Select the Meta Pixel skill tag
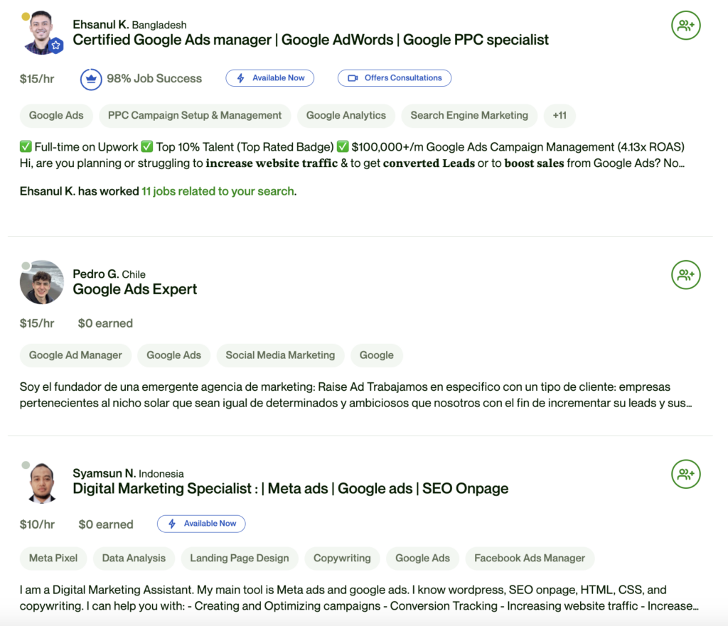The image size is (728, 626). tap(53, 558)
